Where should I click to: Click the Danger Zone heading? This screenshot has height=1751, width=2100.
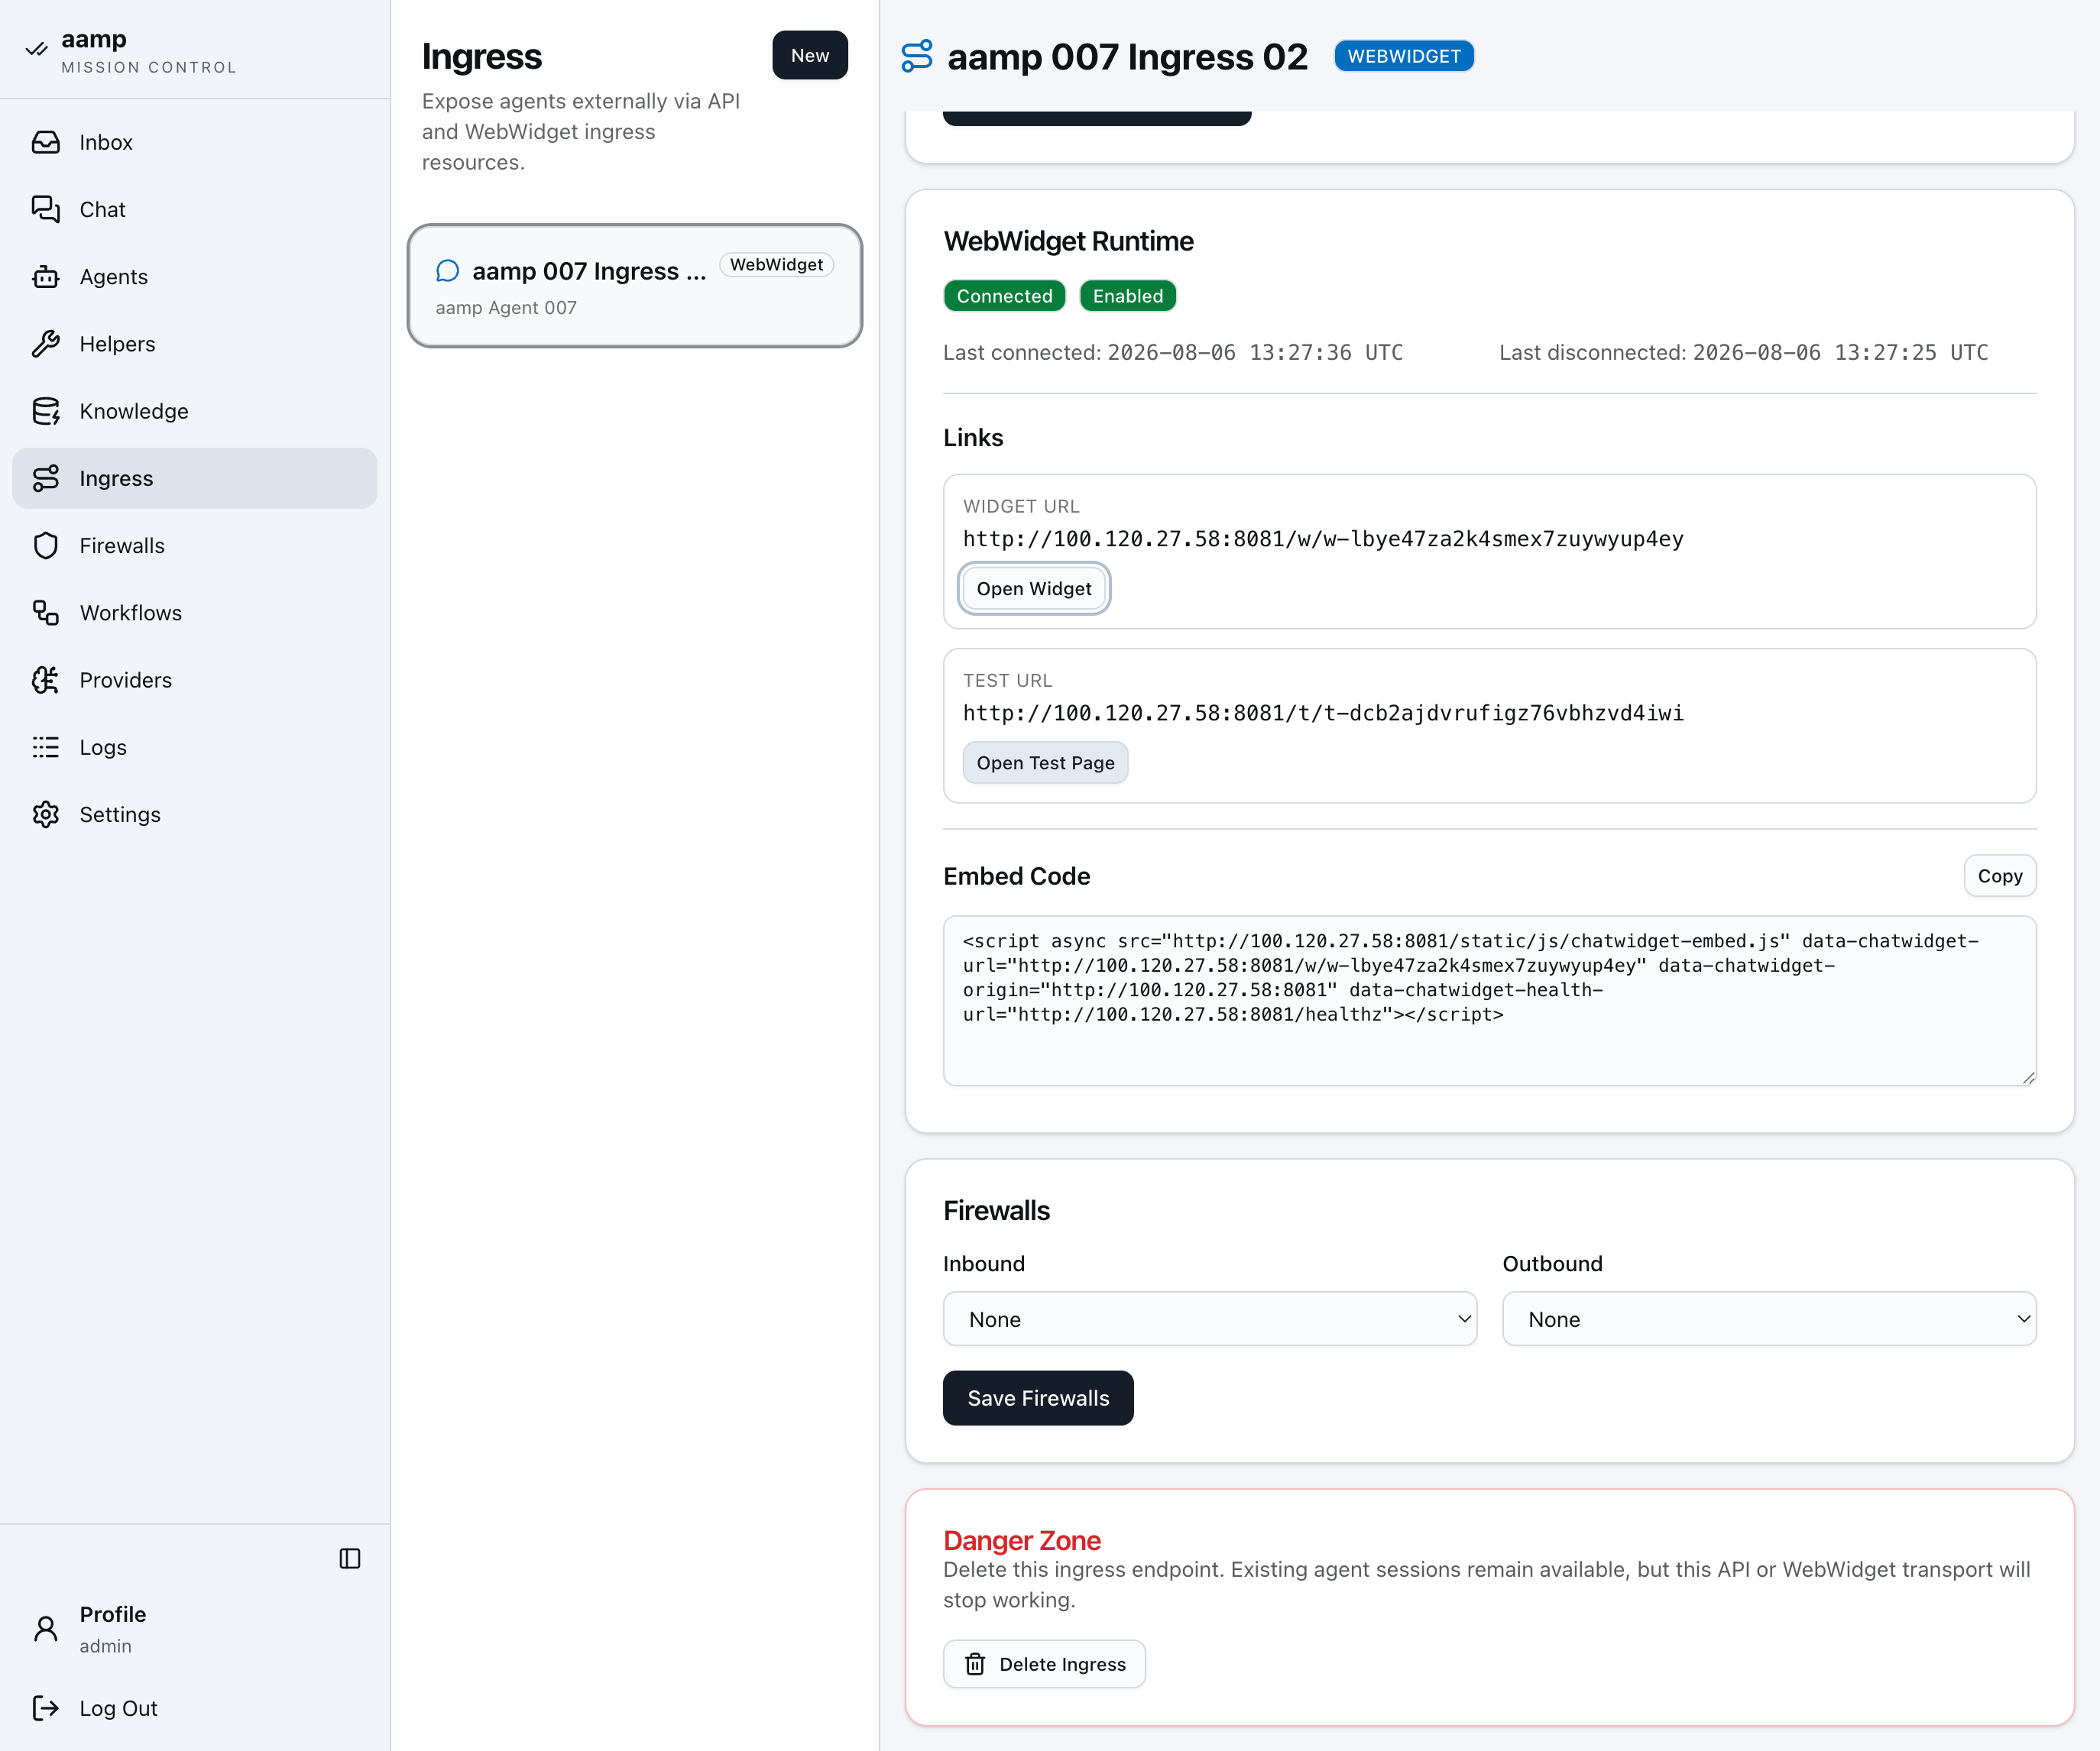click(x=1022, y=1540)
